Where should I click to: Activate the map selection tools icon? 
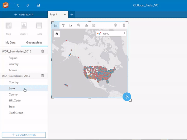pyautogui.click(x=71, y=25)
